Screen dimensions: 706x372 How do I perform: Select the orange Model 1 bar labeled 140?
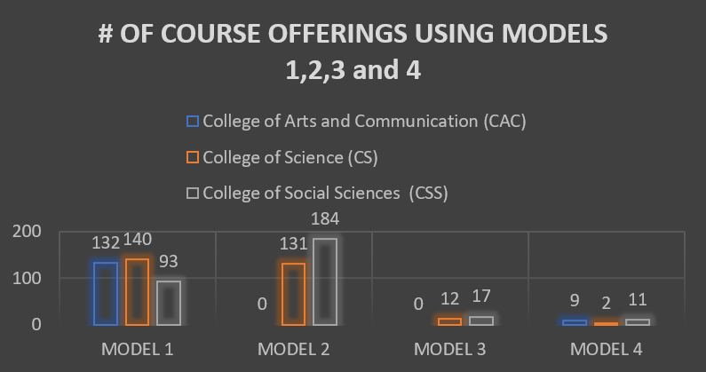(x=138, y=292)
